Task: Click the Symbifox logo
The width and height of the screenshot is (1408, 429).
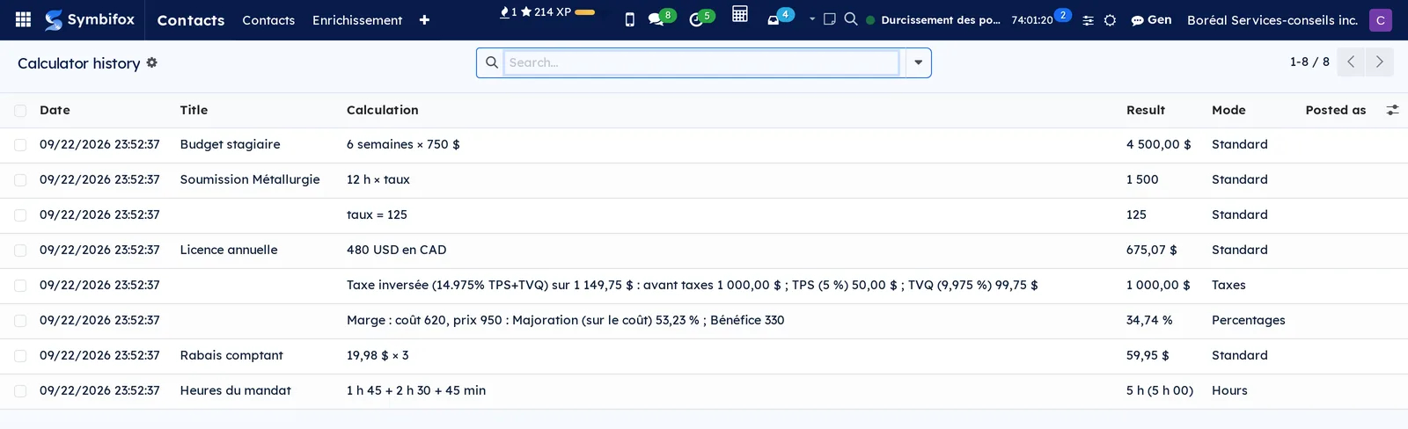Action: tap(90, 19)
